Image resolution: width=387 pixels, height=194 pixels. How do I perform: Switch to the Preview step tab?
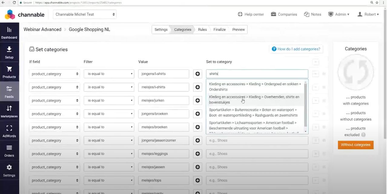[x=238, y=30]
